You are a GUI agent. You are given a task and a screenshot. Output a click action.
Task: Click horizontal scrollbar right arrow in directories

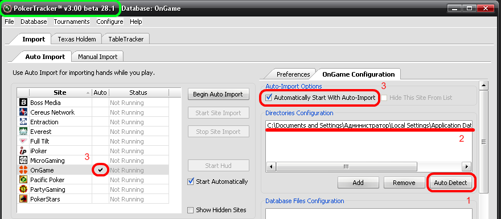(467, 166)
